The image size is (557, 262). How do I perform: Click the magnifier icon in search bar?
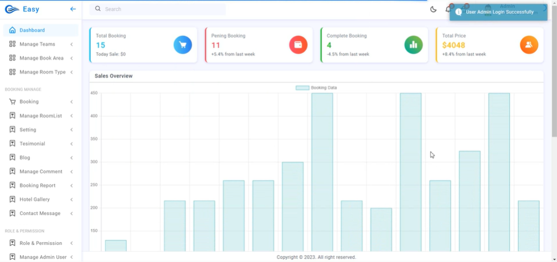(98, 9)
